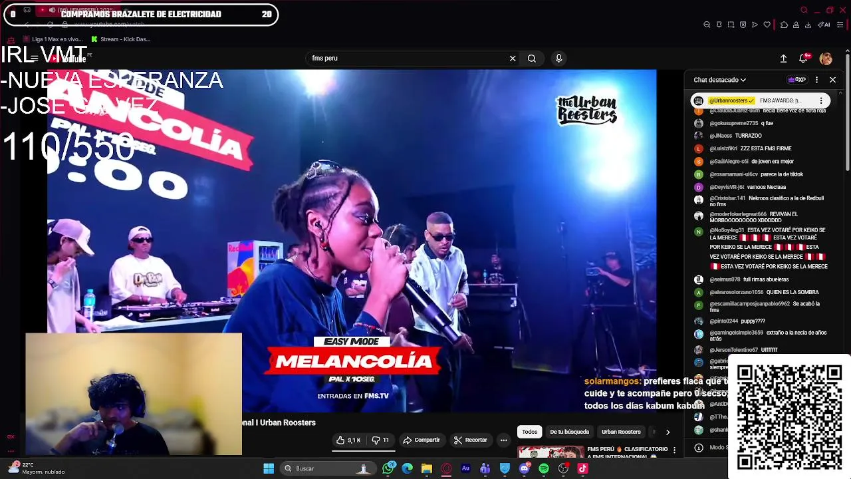Select the "Todos" filter chip
Screen dimensions: 851x479
tap(530, 432)
